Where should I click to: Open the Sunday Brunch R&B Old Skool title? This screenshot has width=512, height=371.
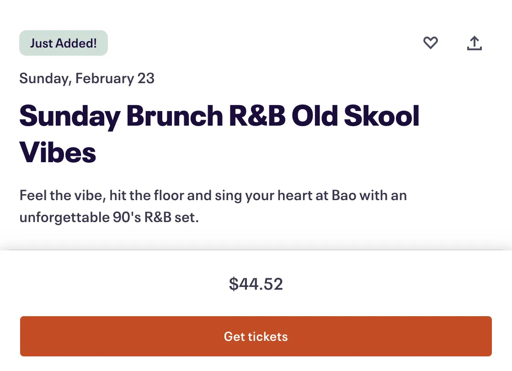point(219,116)
